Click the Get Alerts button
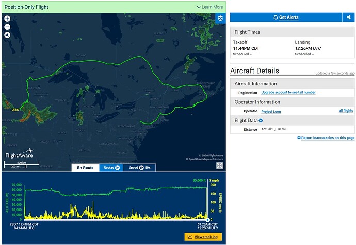Screen dimensions: 356x245 click(x=286, y=17)
